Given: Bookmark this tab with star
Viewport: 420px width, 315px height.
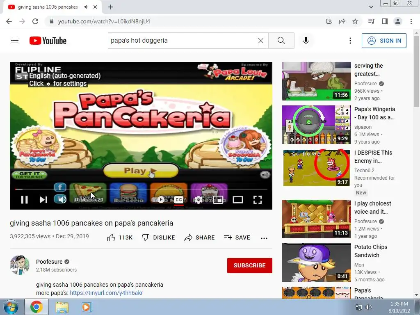Looking at the screenshot, I should coord(355,21).
